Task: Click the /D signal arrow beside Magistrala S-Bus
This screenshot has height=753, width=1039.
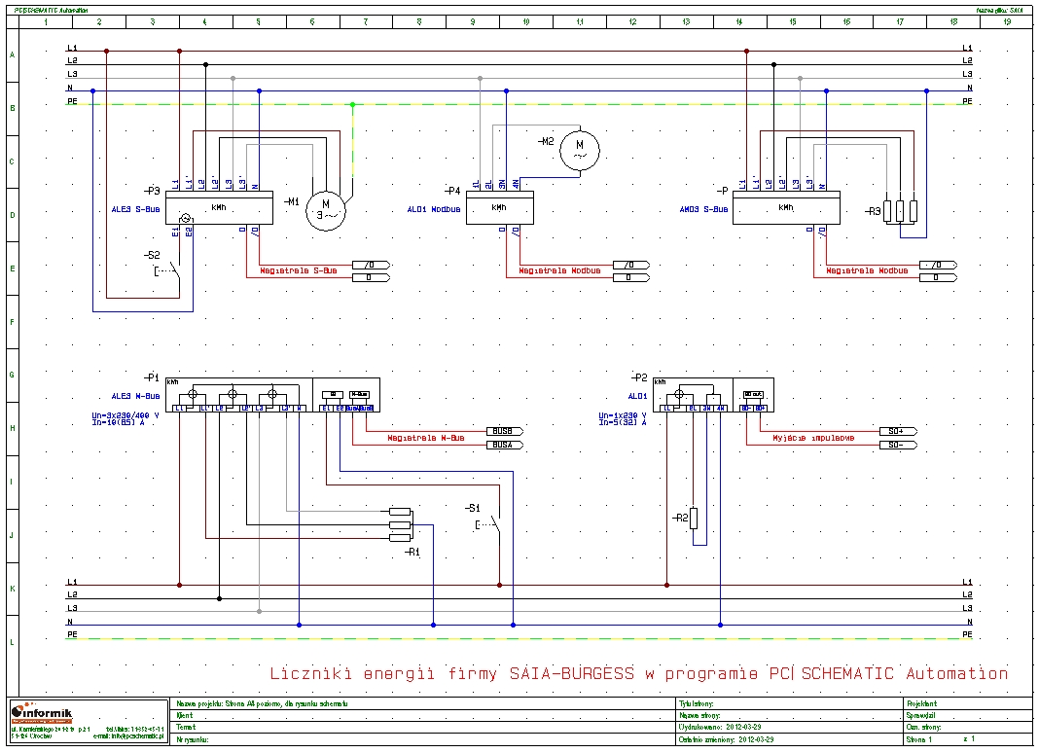Action: point(371,265)
